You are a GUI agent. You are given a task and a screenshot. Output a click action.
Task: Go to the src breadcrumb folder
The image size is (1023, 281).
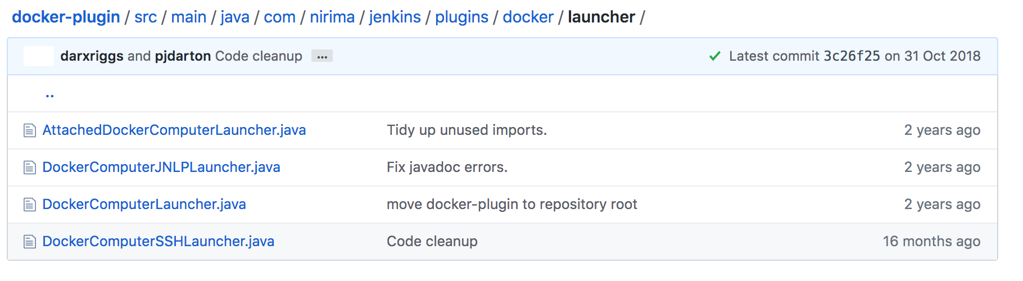(x=146, y=17)
